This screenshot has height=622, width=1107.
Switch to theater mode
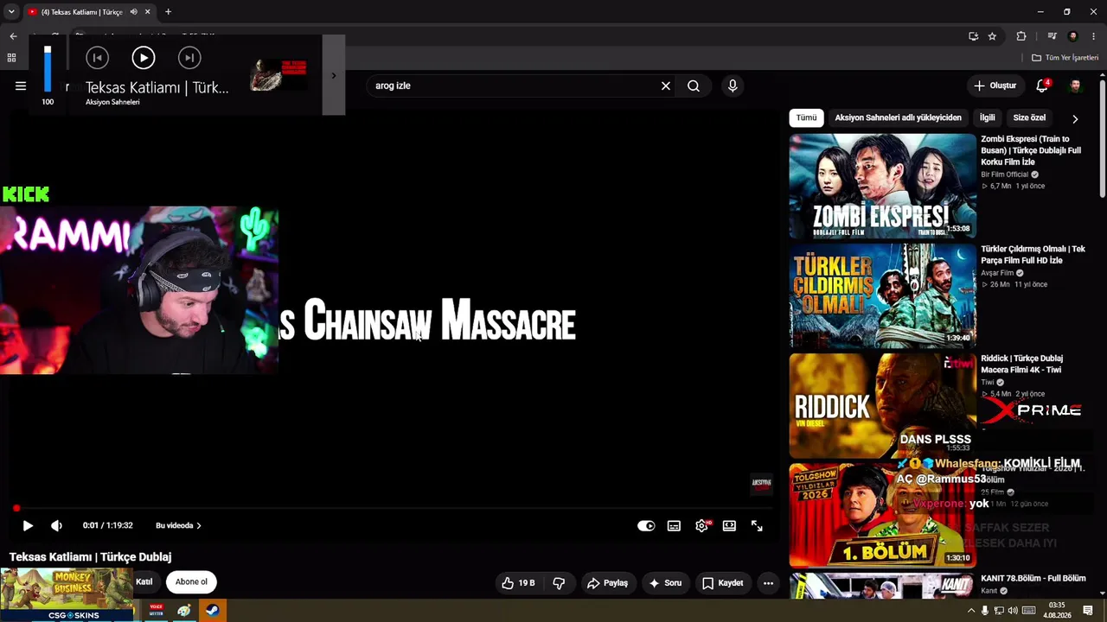pos(729,525)
